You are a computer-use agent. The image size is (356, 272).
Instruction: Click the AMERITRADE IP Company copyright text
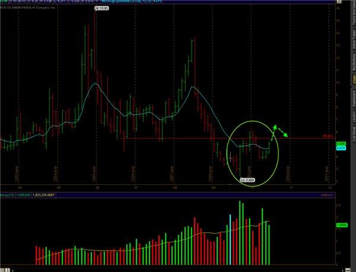coord(28,8)
